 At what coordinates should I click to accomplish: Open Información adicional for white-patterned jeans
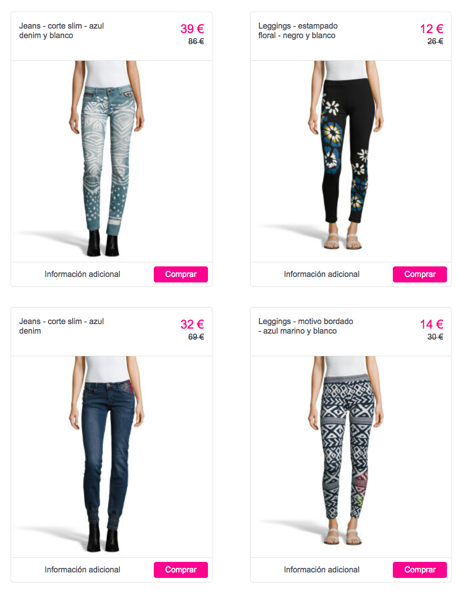[x=83, y=274]
